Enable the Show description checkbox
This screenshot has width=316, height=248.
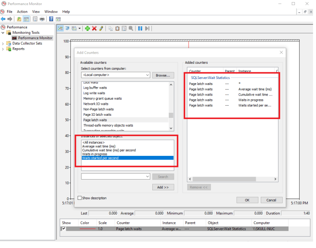[x=80, y=198]
